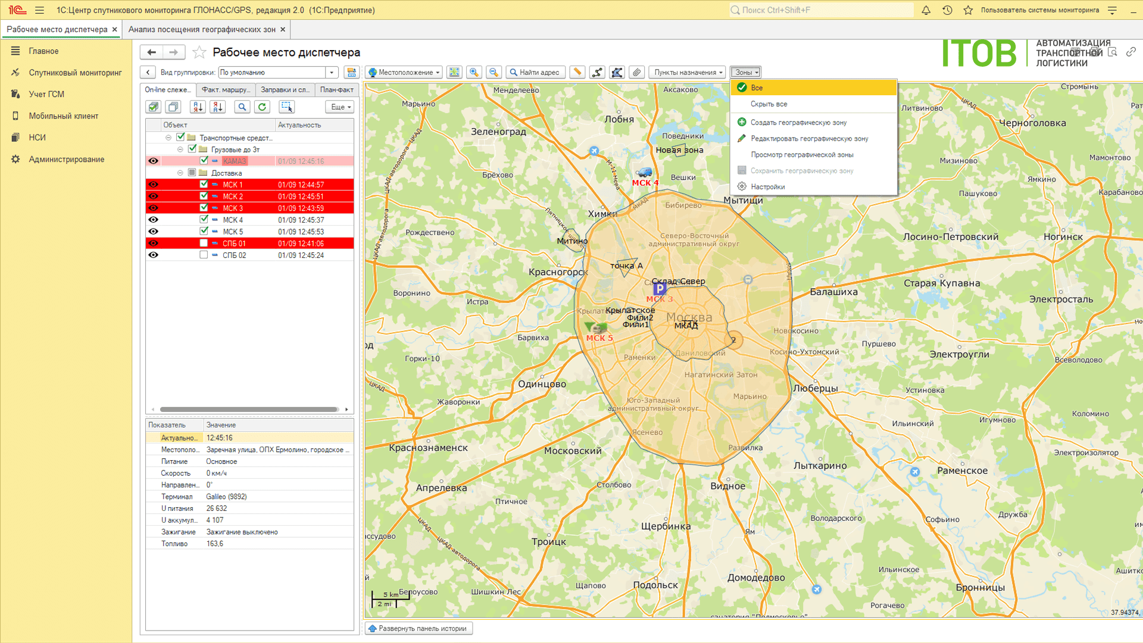Image resolution: width=1143 pixels, height=643 pixels.
Task: Click Развернуть панель истории button
Action: coord(418,628)
